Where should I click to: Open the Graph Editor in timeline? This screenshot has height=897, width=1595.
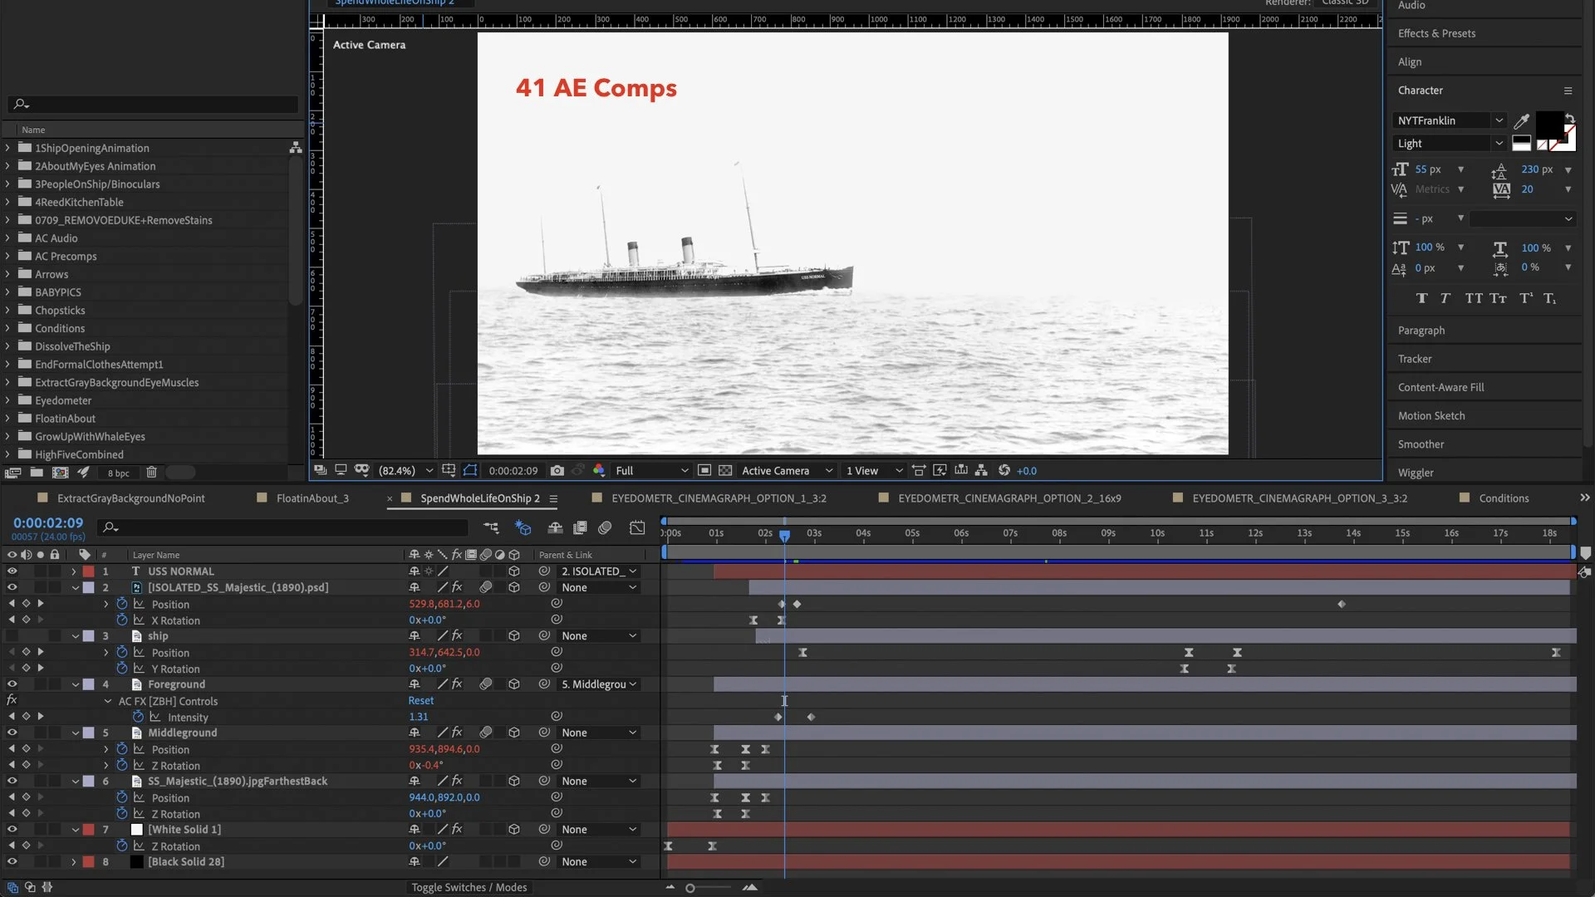click(x=637, y=528)
